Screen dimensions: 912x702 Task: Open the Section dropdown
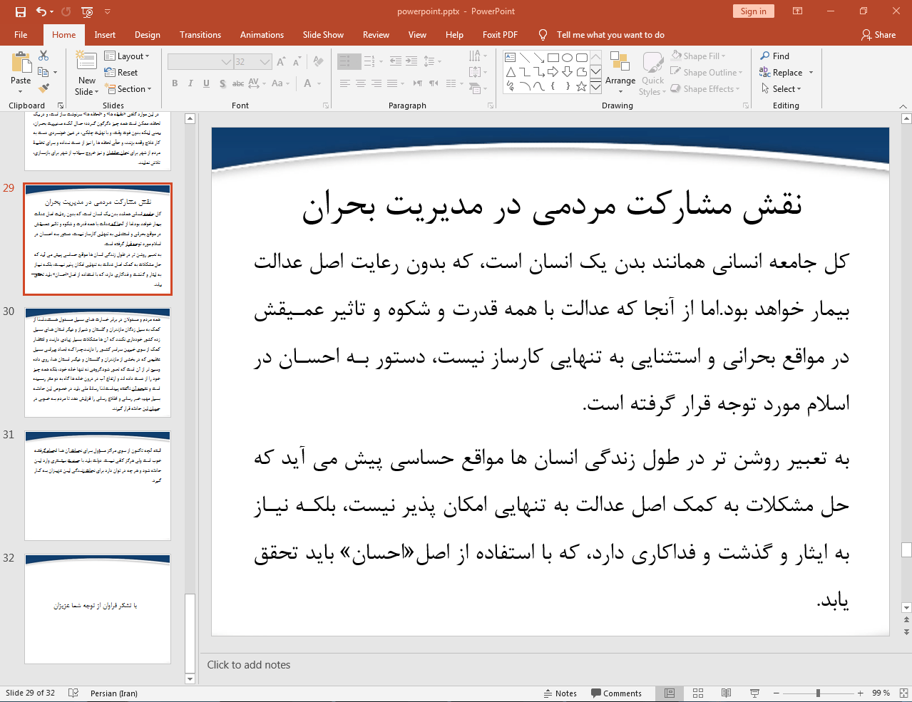(129, 89)
